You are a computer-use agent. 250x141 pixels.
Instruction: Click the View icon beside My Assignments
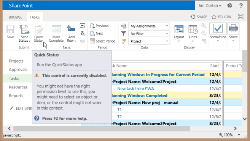[x=124, y=26]
